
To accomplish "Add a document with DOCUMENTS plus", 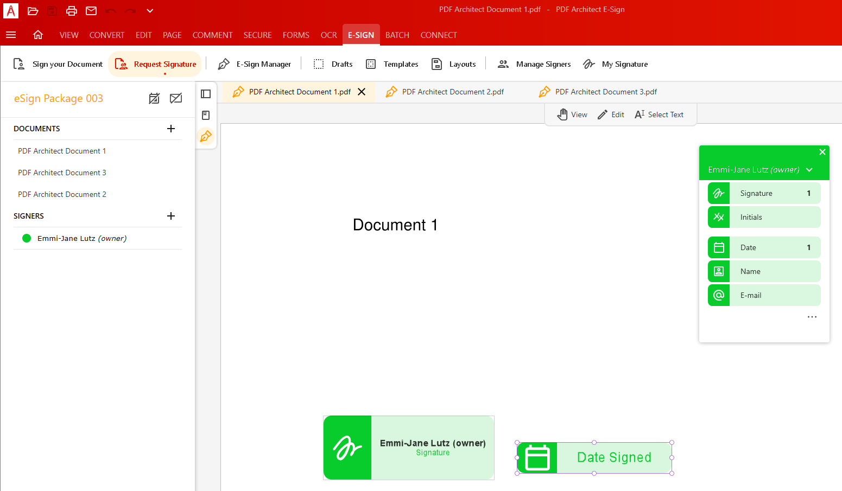I will point(171,129).
